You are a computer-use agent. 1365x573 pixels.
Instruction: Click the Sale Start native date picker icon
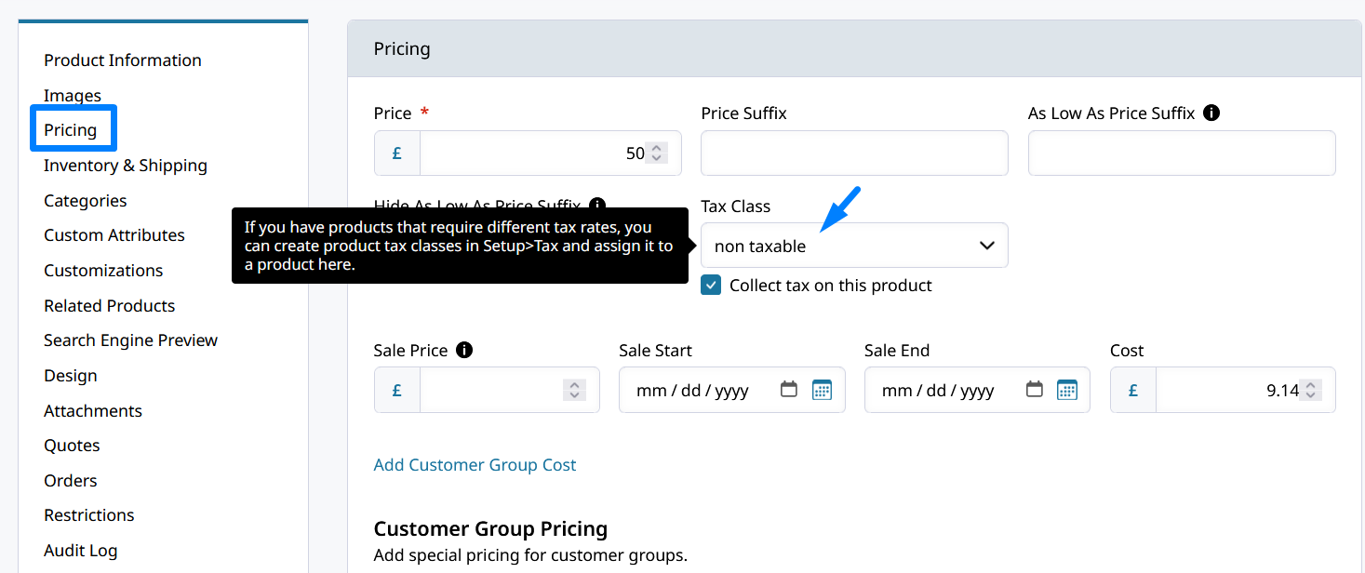pyautogui.click(x=789, y=390)
